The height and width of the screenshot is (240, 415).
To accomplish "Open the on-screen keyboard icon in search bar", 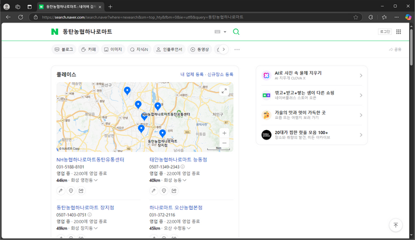I will 218,32.
